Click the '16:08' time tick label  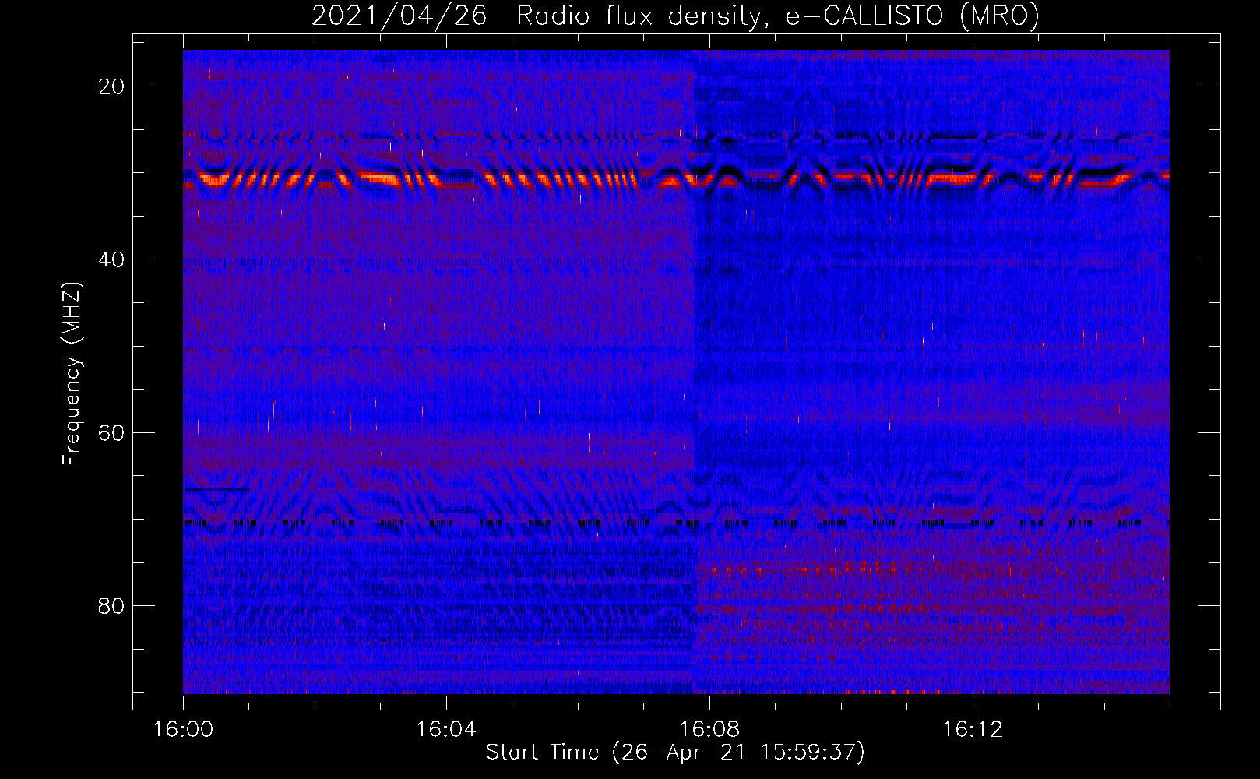709,729
